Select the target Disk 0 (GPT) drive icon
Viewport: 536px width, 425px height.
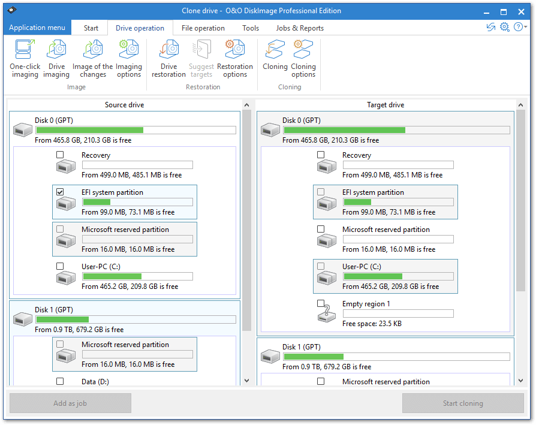pos(270,130)
